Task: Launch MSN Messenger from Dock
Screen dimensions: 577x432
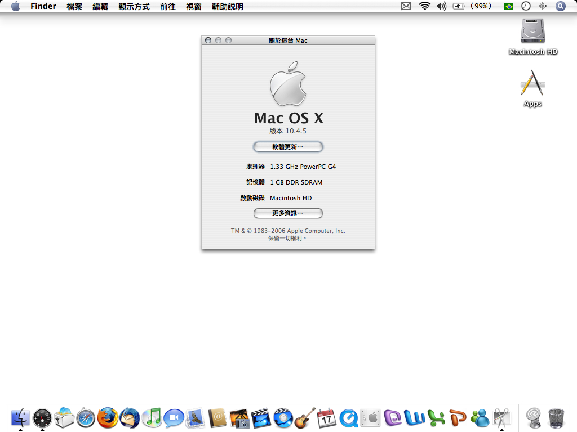Action: click(x=480, y=418)
